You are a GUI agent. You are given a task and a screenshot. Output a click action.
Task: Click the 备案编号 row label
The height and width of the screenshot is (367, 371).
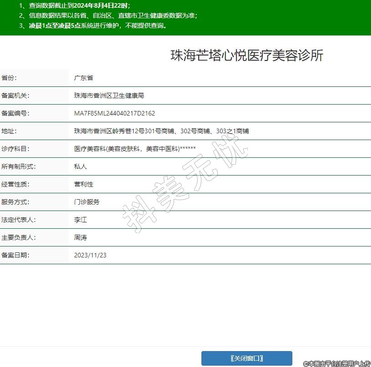point(15,113)
